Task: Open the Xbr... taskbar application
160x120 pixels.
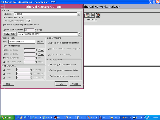Action: (x=70, y=118)
